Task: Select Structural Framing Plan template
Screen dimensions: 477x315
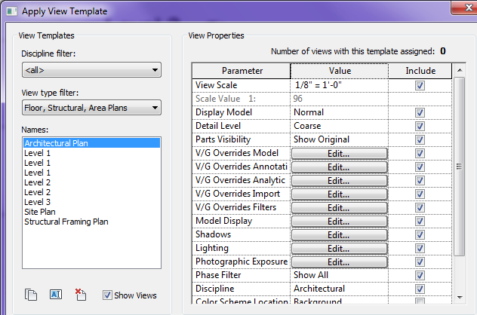Action: coord(66,222)
